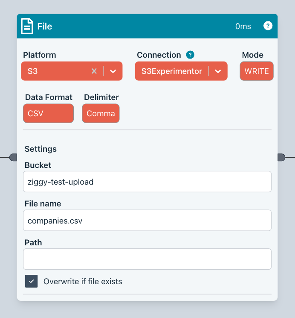Viewport: 295px width, 318px height.
Task: Open the Delimiter Comma selector
Action: click(101, 113)
